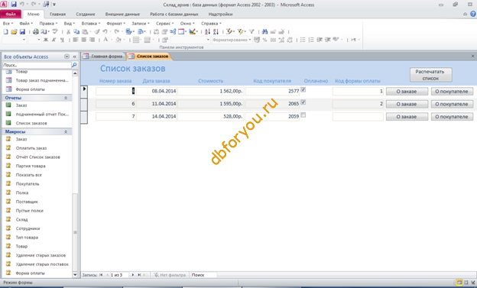The height and width of the screenshot is (288, 477).
Task: Toggle Оплачено checkbox for order 6
Action: (x=303, y=102)
